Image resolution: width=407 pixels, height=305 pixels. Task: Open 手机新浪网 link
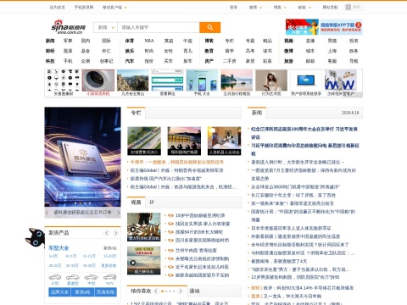84,8
